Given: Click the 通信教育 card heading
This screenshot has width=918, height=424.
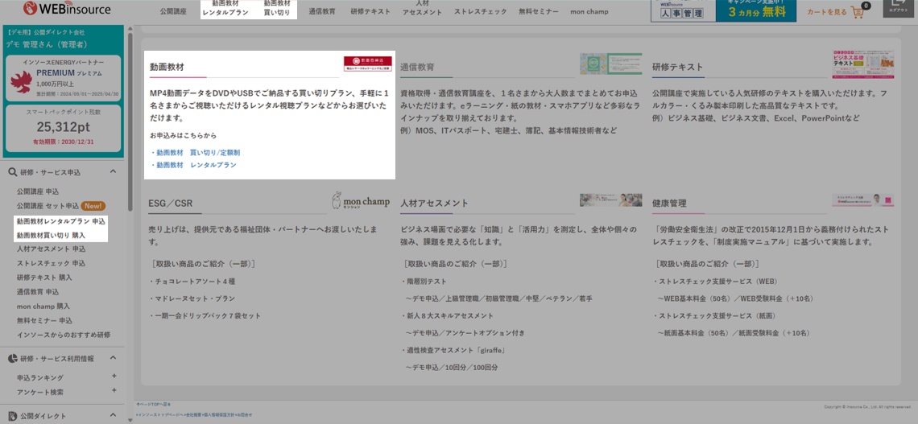Looking at the screenshot, I should pyautogui.click(x=417, y=68).
